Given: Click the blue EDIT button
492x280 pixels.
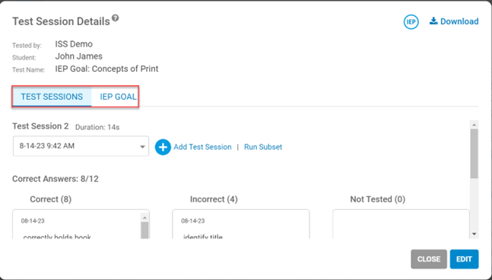Looking at the screenshot, I should (464, 259).
